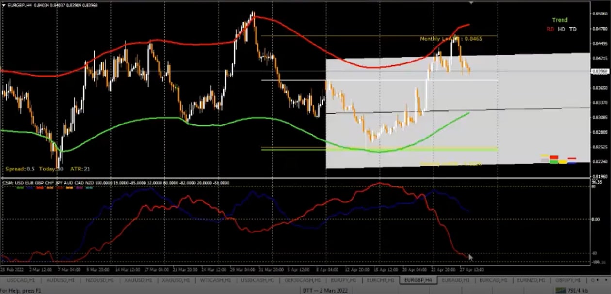The height and width of the screenshot is (294, 611).
Task: Click the current price tag on the price axis
Action: [599, 72]
